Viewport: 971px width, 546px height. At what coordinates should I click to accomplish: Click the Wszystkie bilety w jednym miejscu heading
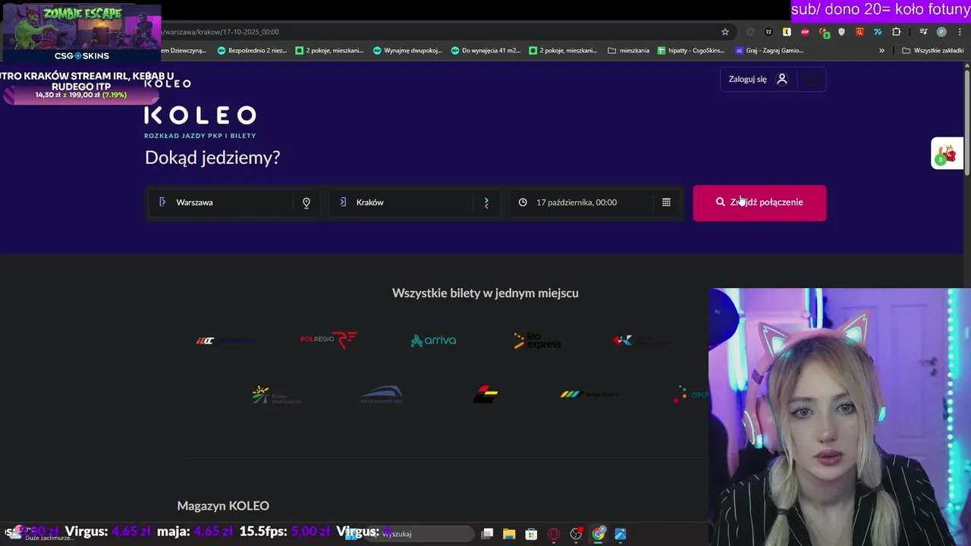pos(485,293)
